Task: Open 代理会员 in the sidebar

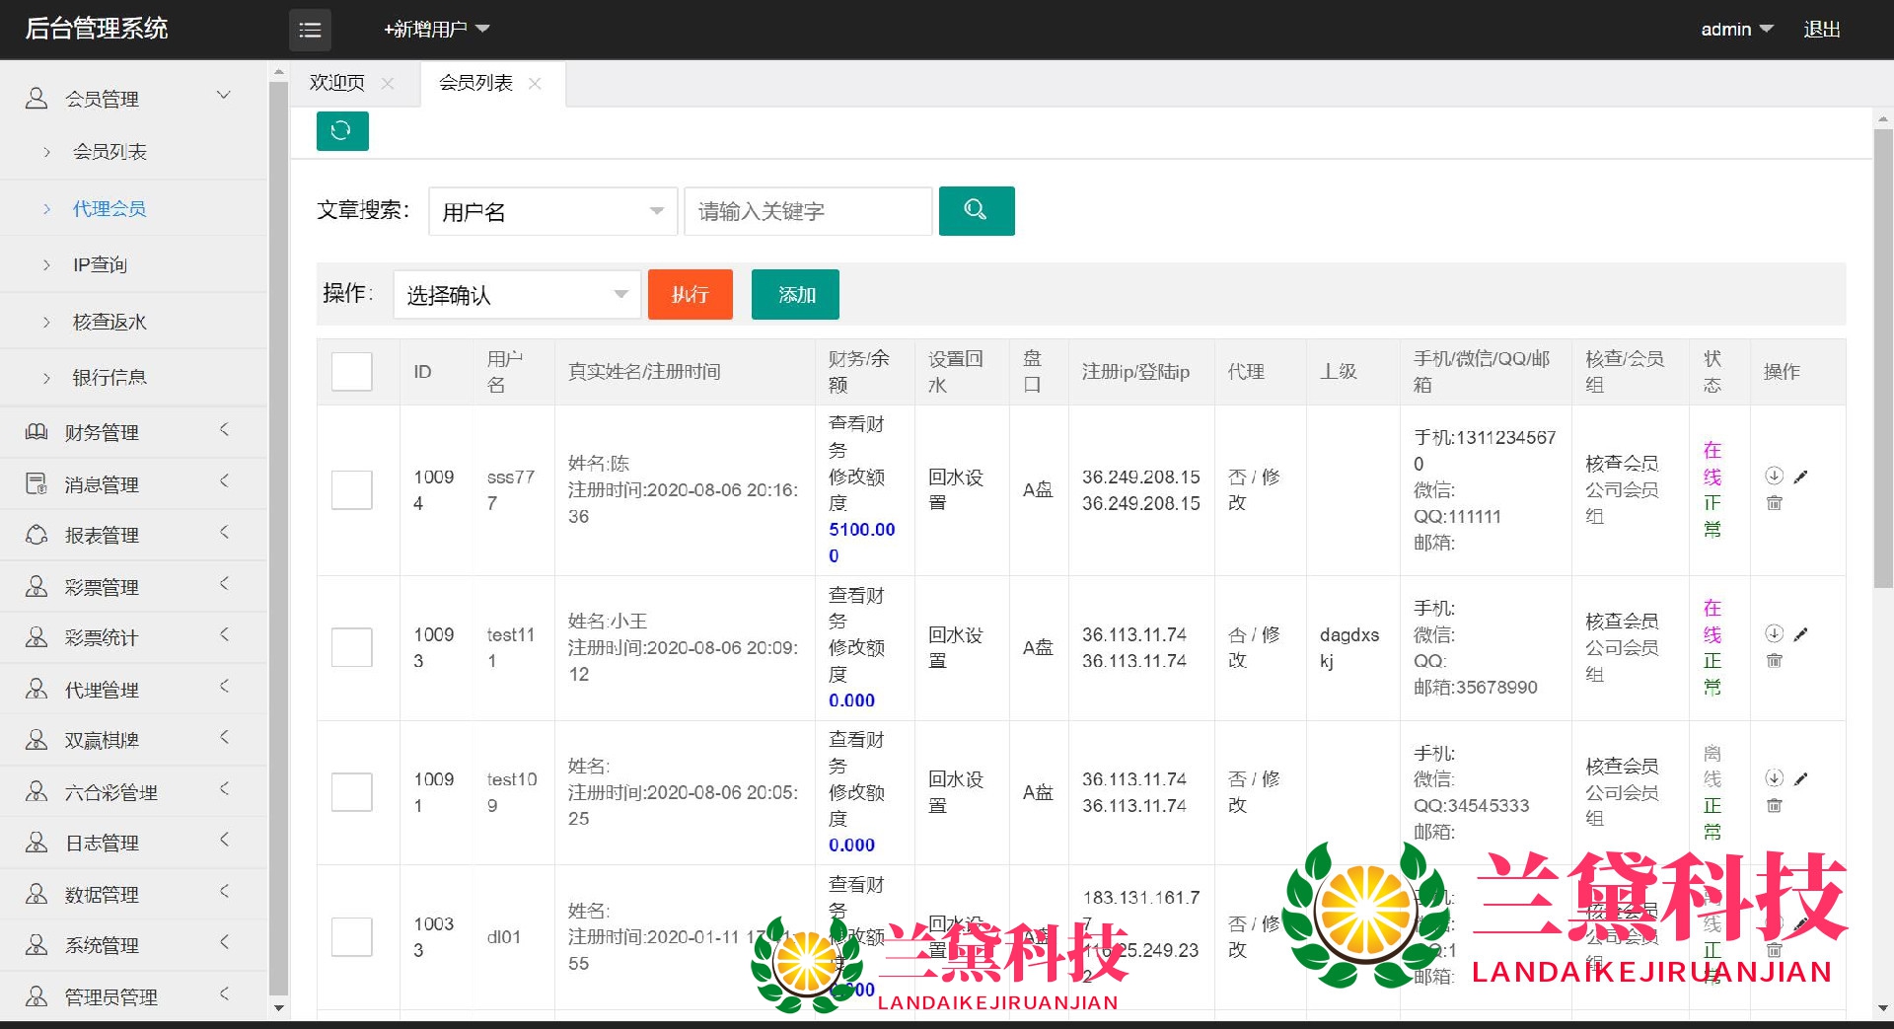Action: 109,208
